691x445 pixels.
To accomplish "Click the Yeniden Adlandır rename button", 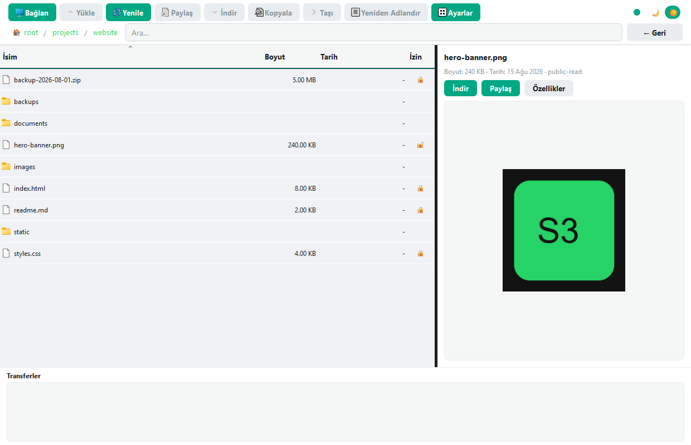I will tap(386, 12).
